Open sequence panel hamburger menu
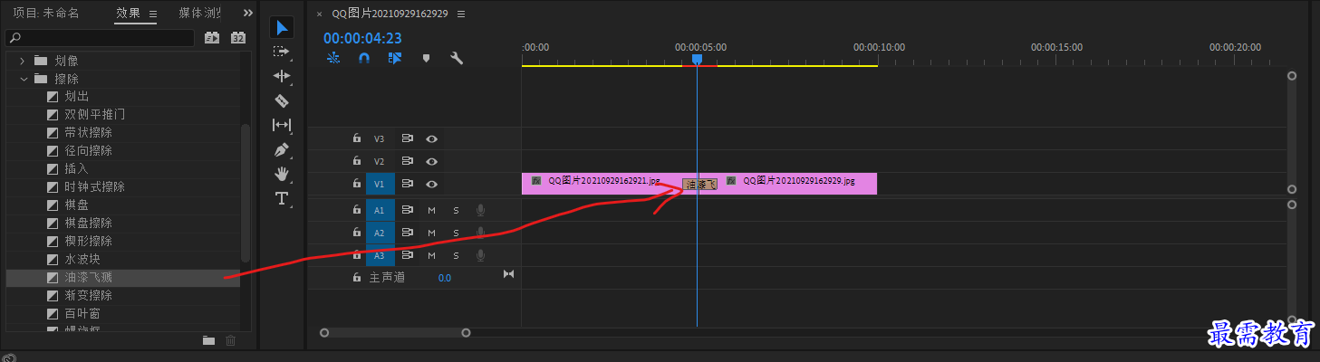 pos(461,14)
